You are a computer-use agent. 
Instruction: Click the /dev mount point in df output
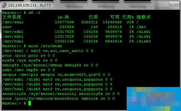coord(141,27)
